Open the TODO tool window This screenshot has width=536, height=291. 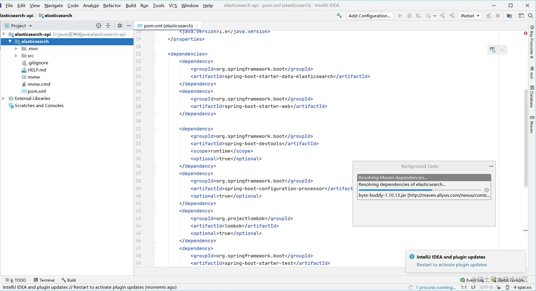pyautogui.click(x=16, y=280)
